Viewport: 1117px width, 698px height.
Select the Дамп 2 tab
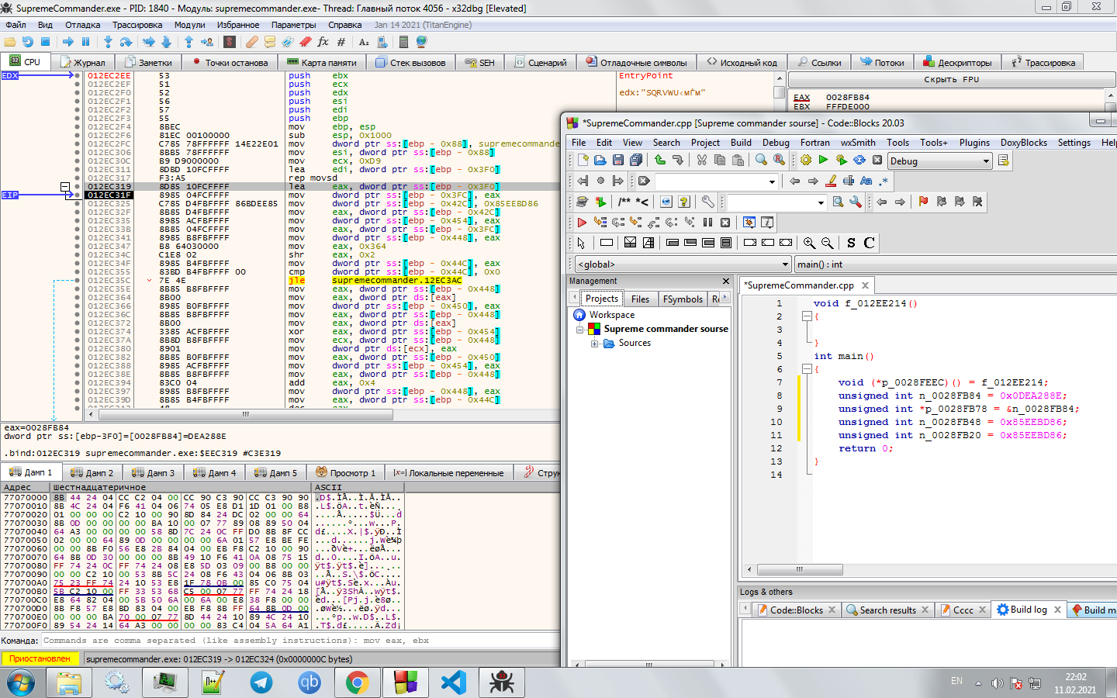tap(92, 473)
